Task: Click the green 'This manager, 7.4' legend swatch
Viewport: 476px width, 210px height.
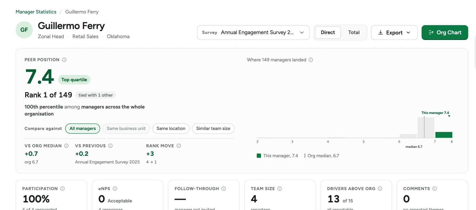Action: pyautogui.click(x=259, y=156)
